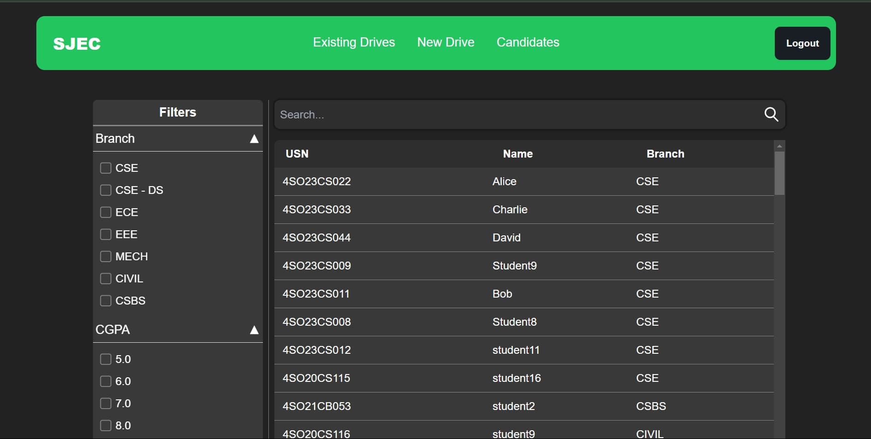Select the name Student9 with capital S
The image size is (871, 439).
click(515, 266)
